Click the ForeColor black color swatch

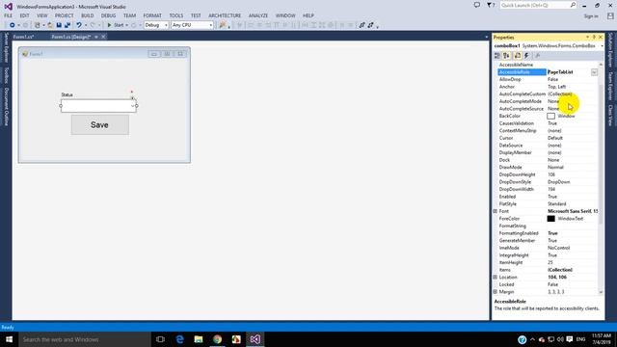(x=550, y=219)
